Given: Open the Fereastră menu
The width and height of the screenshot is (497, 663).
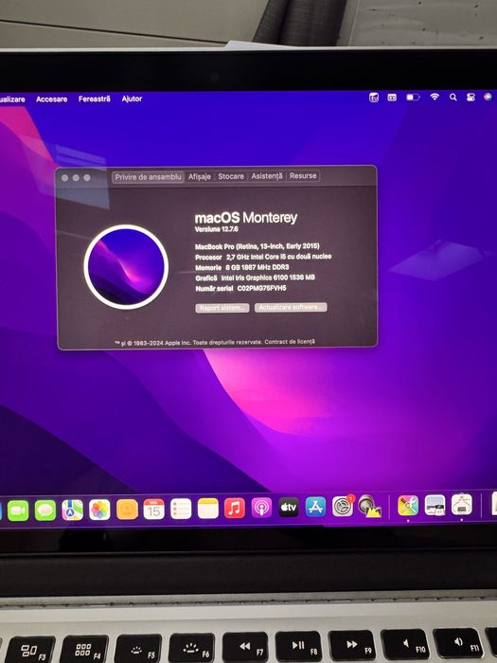Looking at the screenshot, I should point(95,99).
